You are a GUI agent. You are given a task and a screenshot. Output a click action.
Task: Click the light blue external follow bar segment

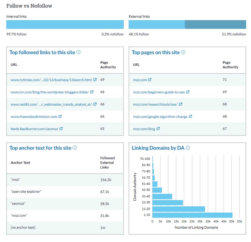pos(157,24)
